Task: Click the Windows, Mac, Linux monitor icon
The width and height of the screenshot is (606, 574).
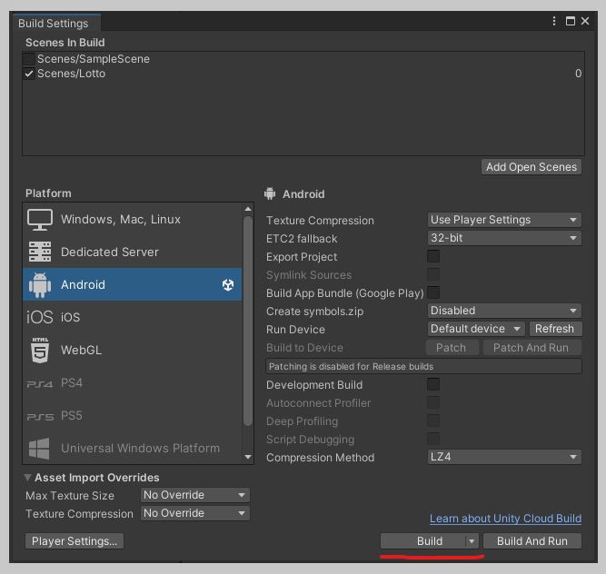Action: (x=40, y=220)
